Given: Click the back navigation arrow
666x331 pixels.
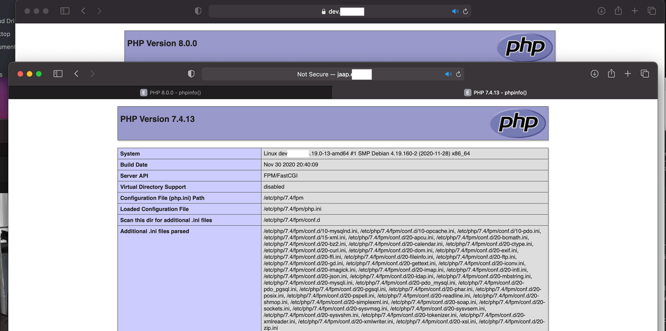Looking at the screenshot, I should click(76, 73).
